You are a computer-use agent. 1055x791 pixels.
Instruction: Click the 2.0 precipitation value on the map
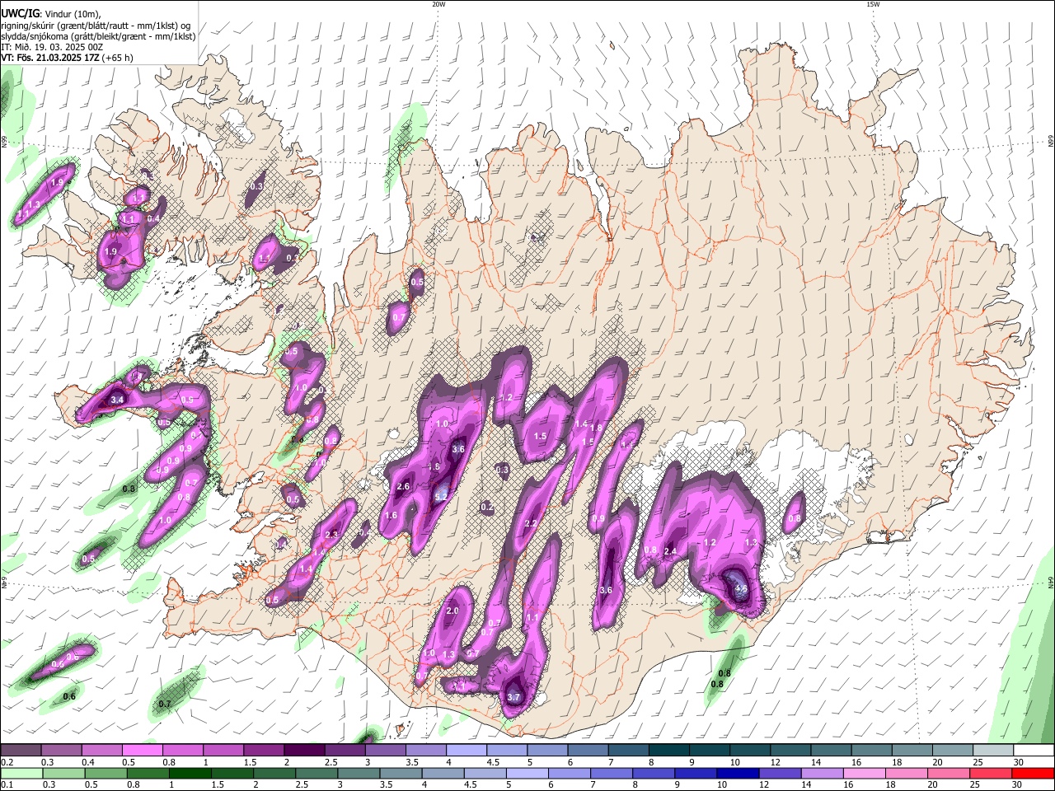pyautogui.click(x=452, y=611)
